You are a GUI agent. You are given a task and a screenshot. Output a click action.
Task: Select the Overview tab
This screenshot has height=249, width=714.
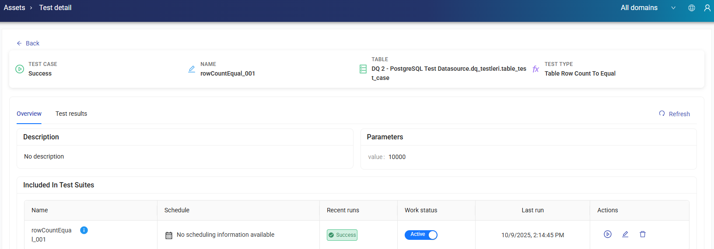[29, 114]
